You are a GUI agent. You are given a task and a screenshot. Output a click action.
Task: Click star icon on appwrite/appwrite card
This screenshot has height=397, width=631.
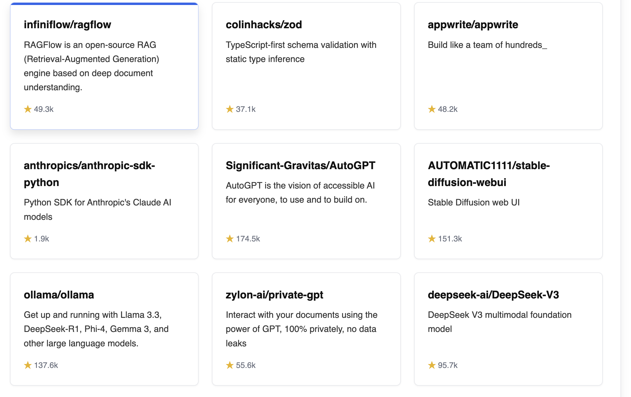click(432, 109)
